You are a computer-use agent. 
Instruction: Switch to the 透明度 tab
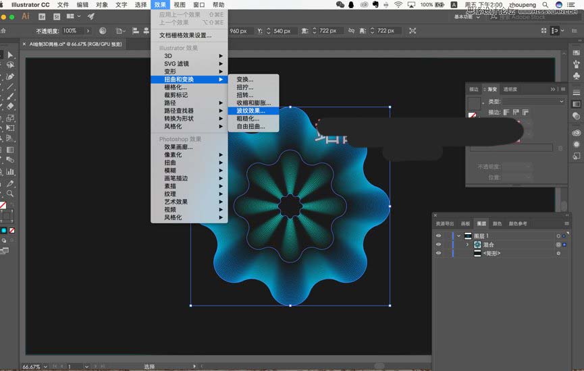pos(510,89)
